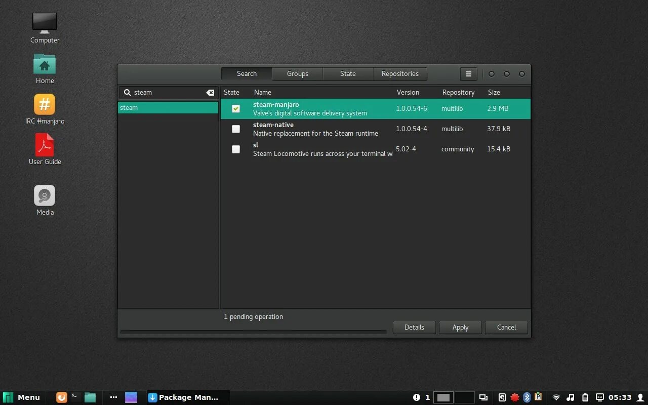Switch to the first workspace in the pager

point(443,397)
